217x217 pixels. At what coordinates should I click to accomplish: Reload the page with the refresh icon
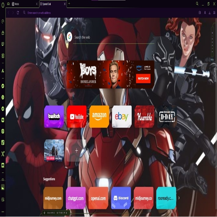[x=18, y=13]
